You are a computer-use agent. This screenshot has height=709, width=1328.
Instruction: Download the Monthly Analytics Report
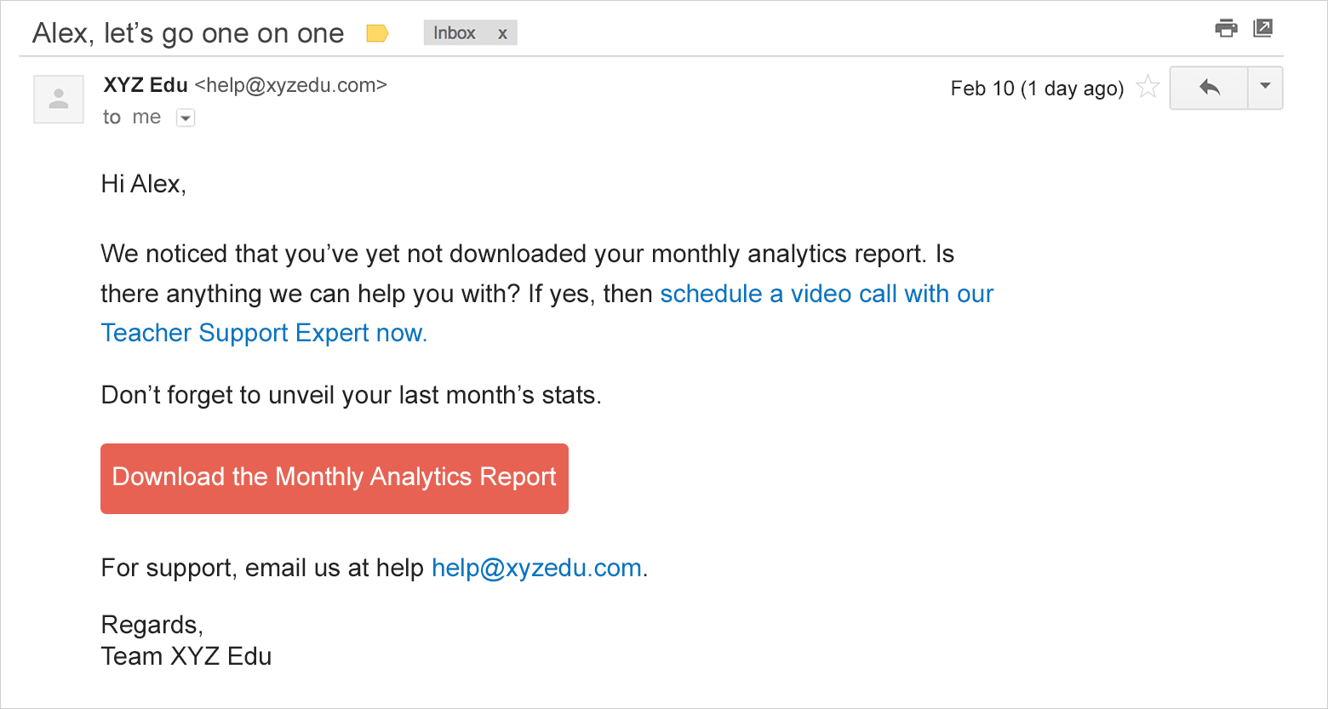tap(334, 478)
